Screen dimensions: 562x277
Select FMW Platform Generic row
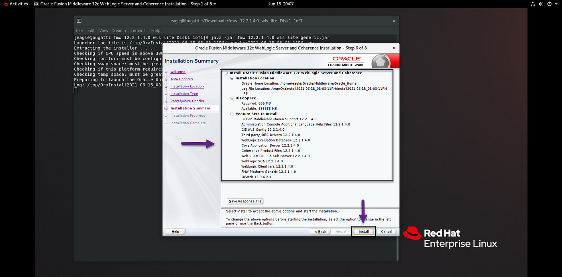[269, 172]
